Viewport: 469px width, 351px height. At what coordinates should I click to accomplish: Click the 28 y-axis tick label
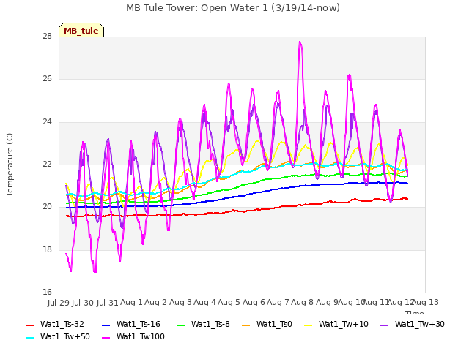click(x=47, y=36)
